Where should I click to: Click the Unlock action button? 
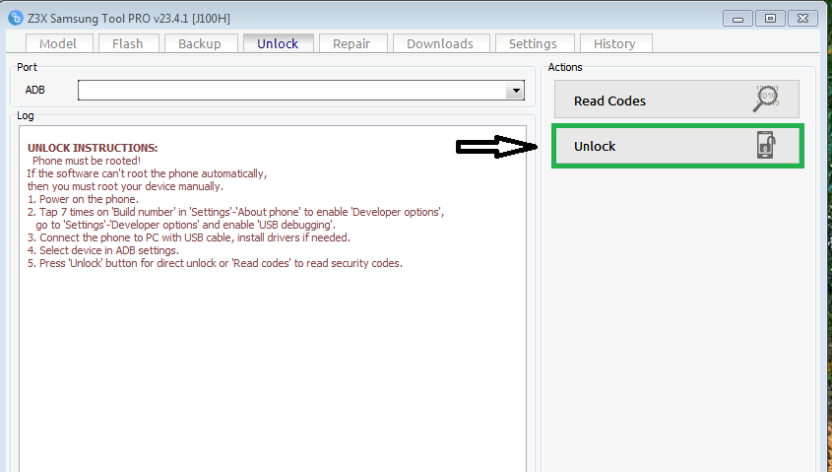pyautogui.click(x=677, y=146)
